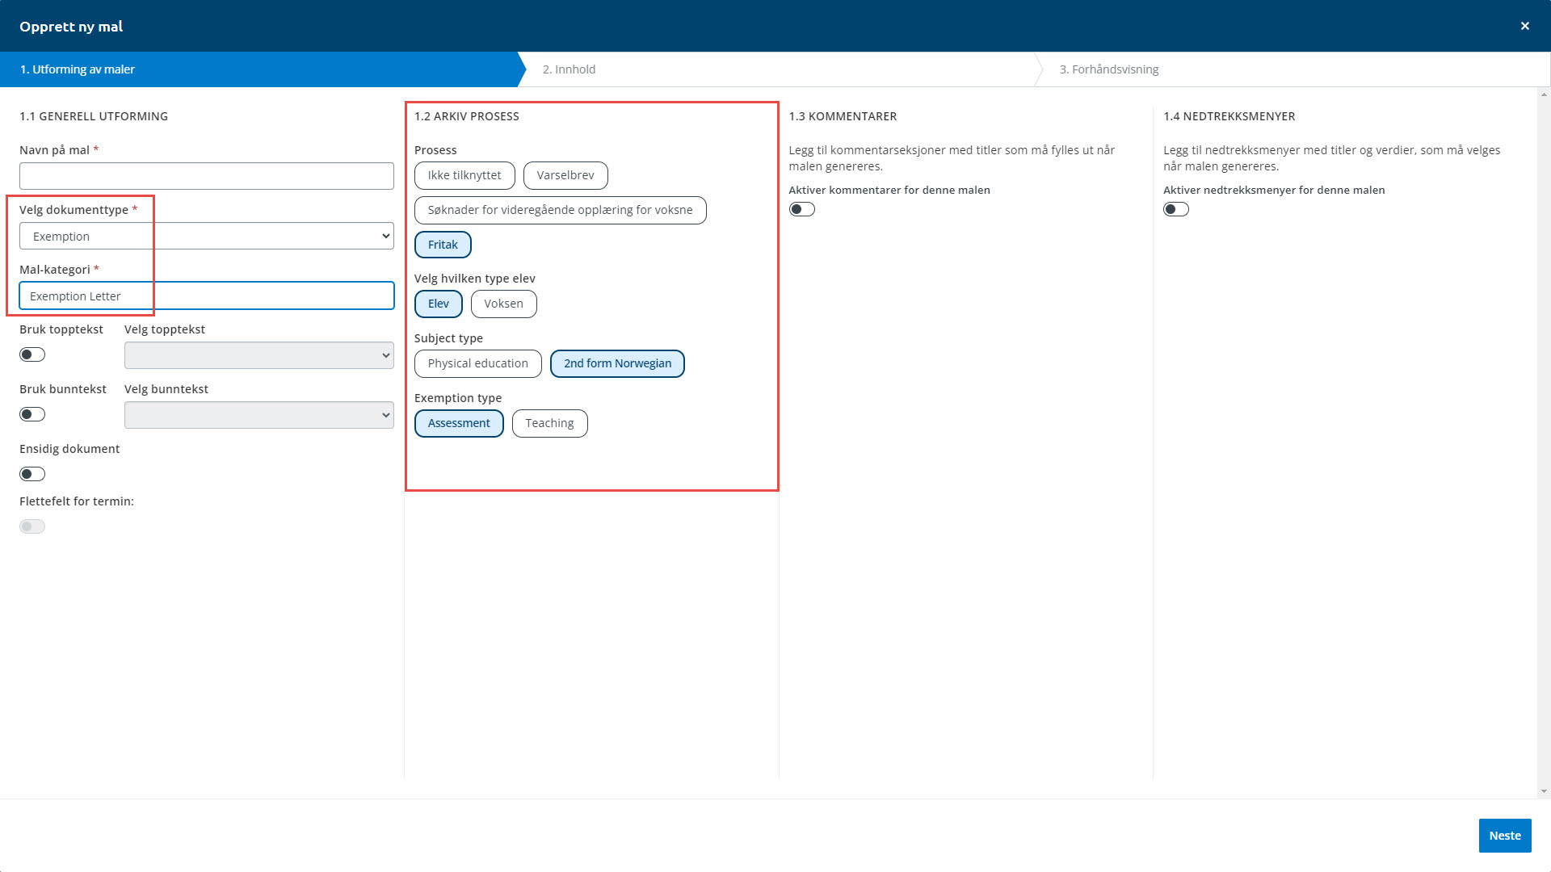Choose Voksen student type
The height and width of the screenshot is (872, 1551).
tap(503, 304)
